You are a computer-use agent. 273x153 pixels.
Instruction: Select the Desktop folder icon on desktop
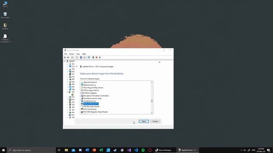[x=5, y=26]
